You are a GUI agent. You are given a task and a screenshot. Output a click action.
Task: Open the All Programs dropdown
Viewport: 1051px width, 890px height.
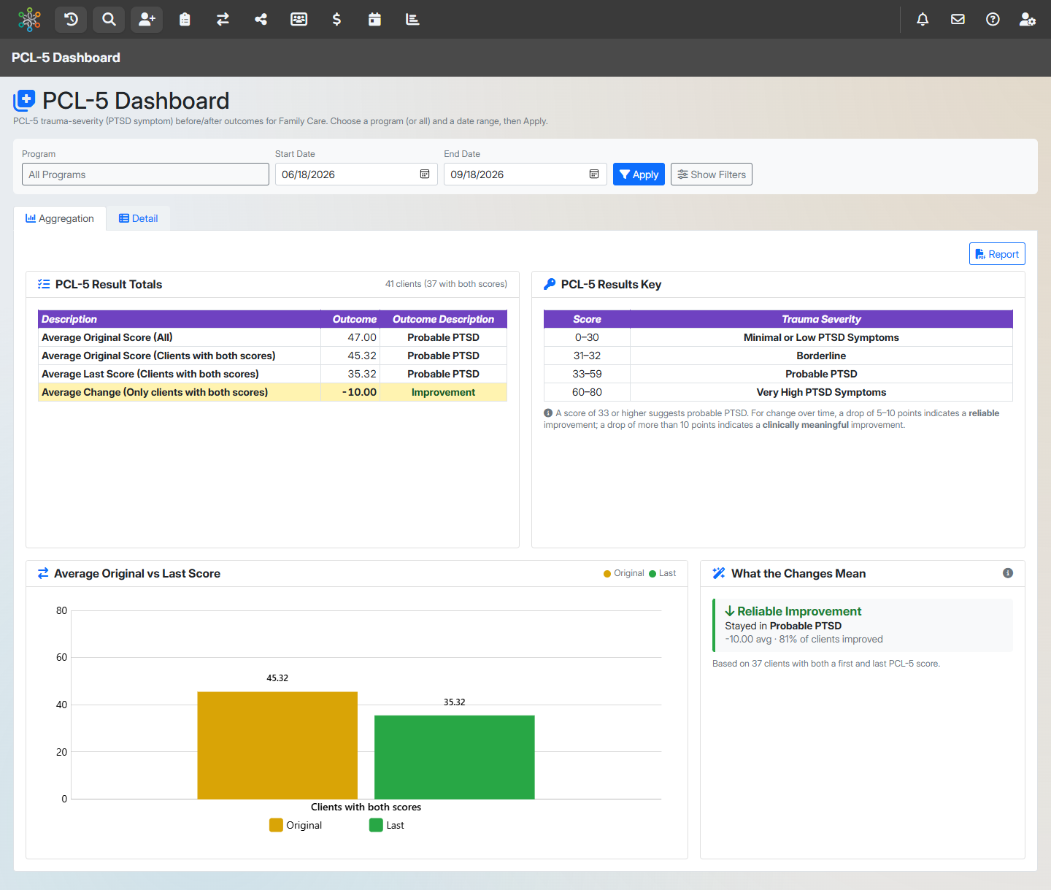[x=145, y=174]
